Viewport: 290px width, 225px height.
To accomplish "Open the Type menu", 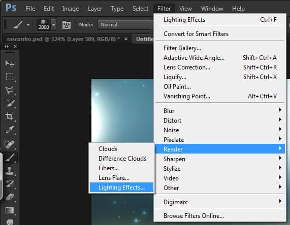I will [117, 9].
